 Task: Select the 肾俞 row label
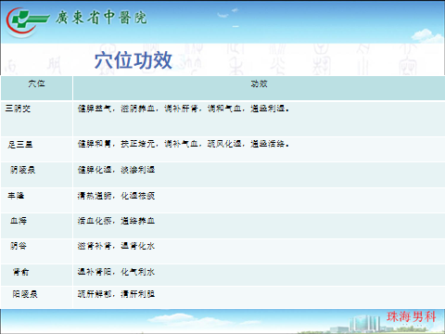click(x=20, y=272)
